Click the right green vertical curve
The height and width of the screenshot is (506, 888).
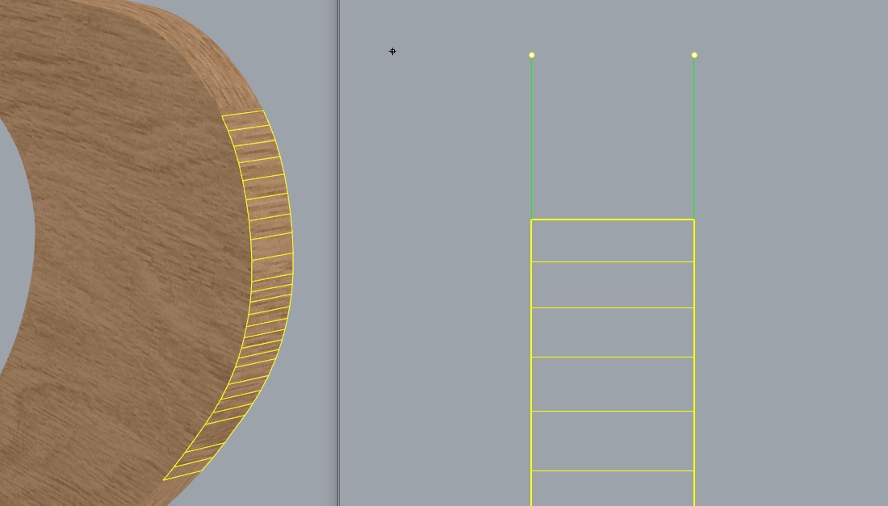694,137
